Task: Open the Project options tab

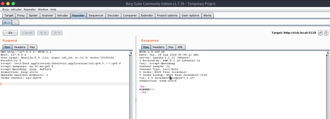Action: pos(167,15)
